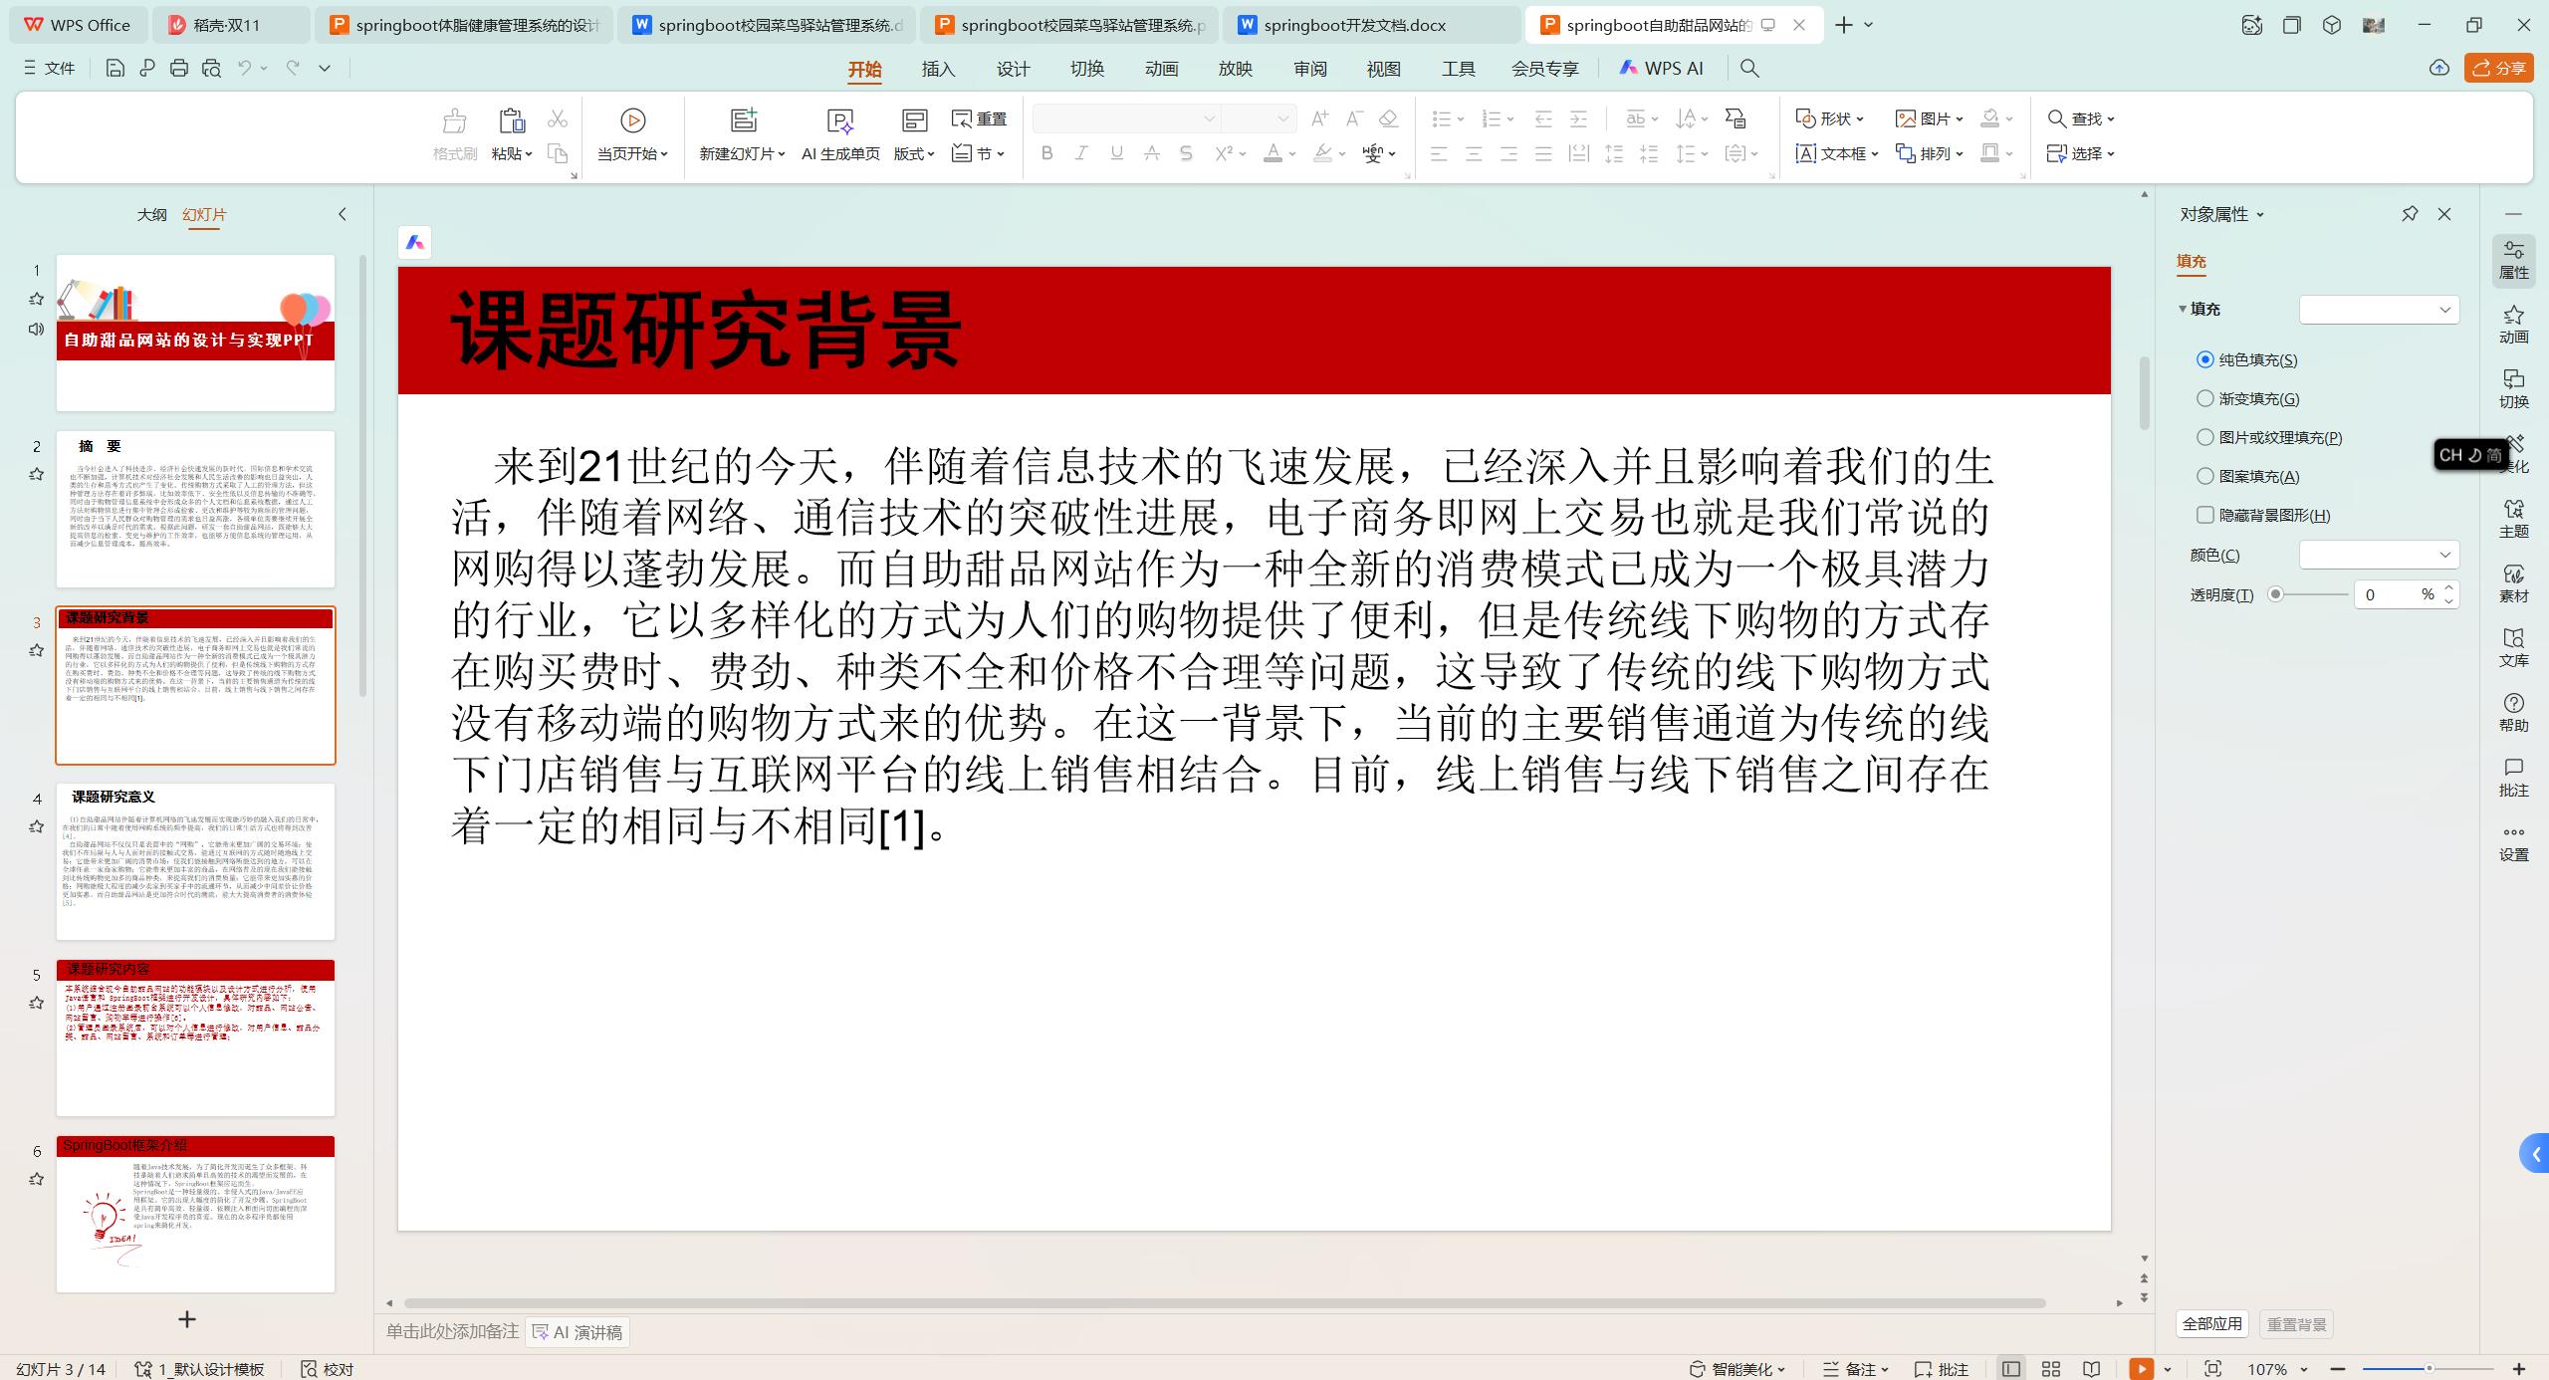This screenshot has width=2549, height=1380.
Task: Open the 素材 materials sidebar icon
Action: (x=2513, y=583)
